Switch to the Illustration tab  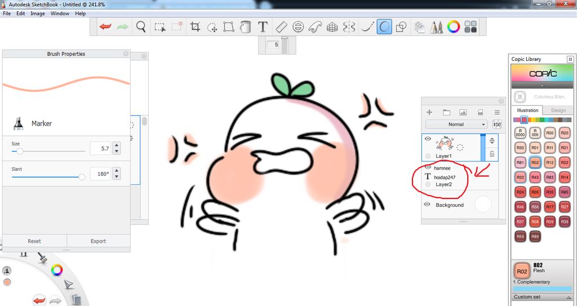point(527,110)
